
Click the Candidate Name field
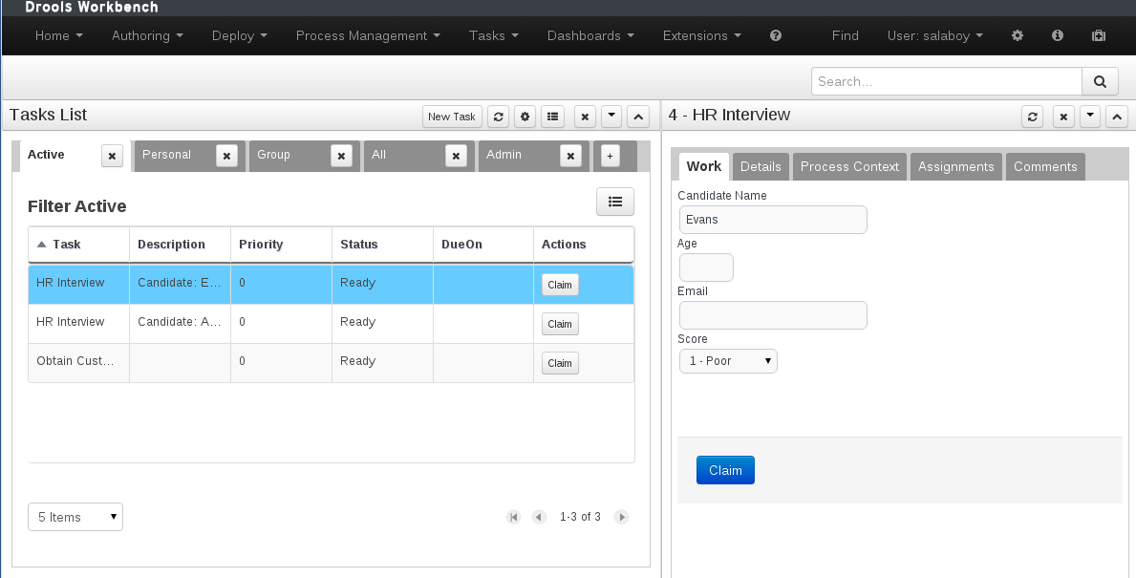click(773, 220)
